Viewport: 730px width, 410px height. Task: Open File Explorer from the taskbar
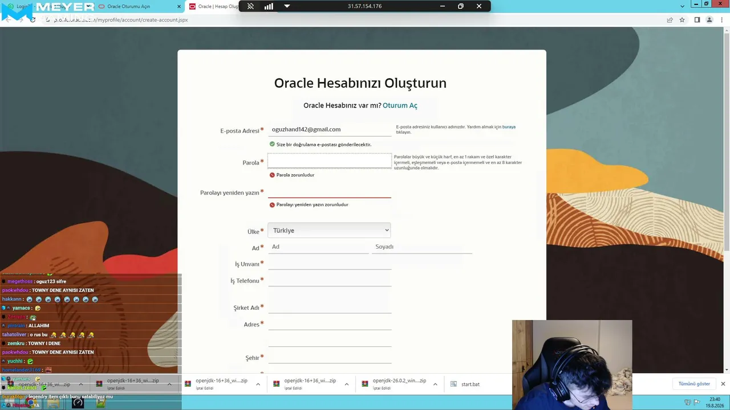(x=53, y=404)
